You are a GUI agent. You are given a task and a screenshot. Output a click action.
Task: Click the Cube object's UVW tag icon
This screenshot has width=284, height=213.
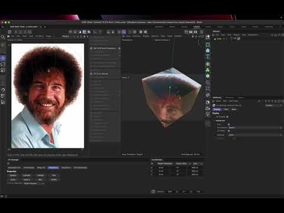239,39
